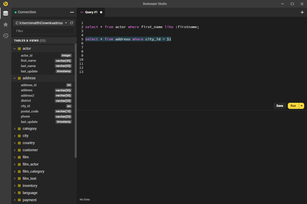Switch to the Query #1 tab

click(x=91, y=12)
